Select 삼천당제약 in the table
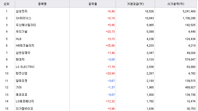 (23, 53)
